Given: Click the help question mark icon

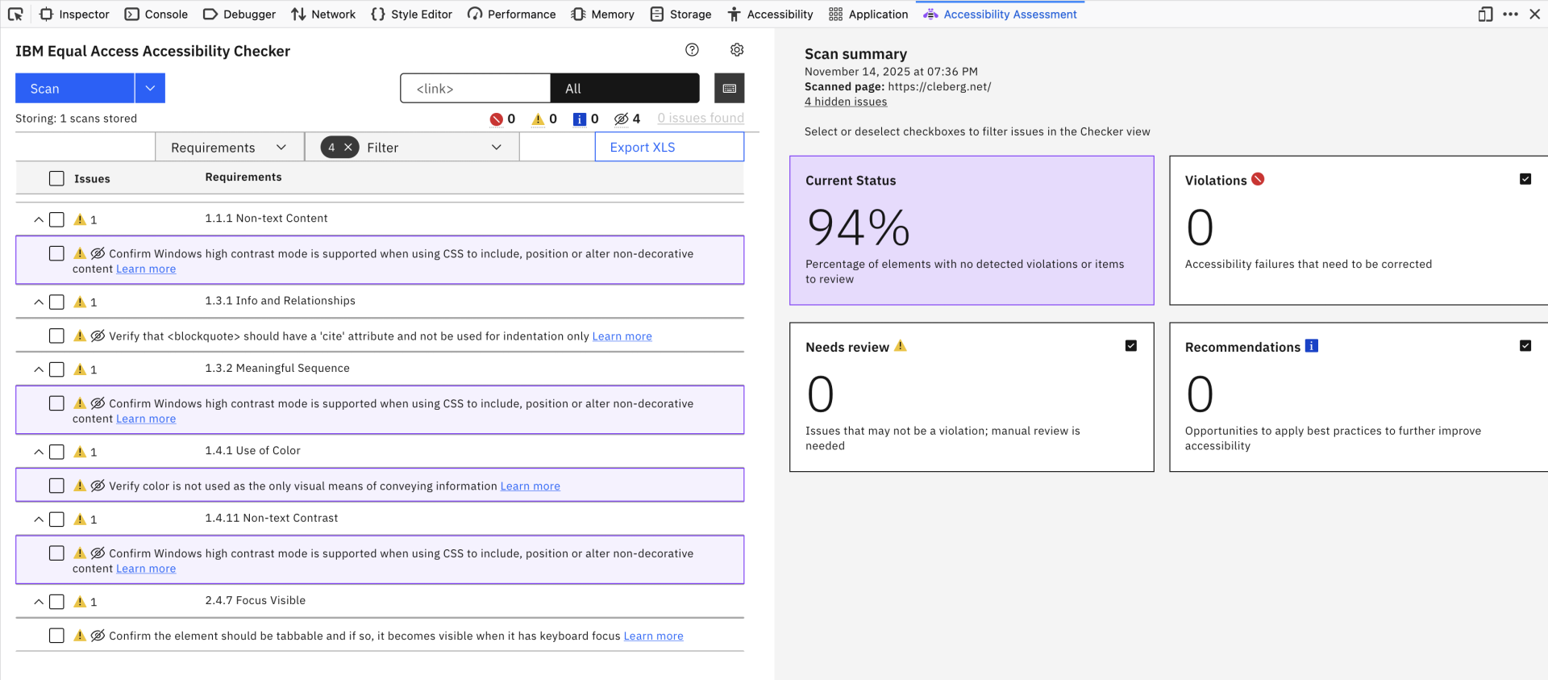Looking at the screenshot, I should (x=692, y=50).
